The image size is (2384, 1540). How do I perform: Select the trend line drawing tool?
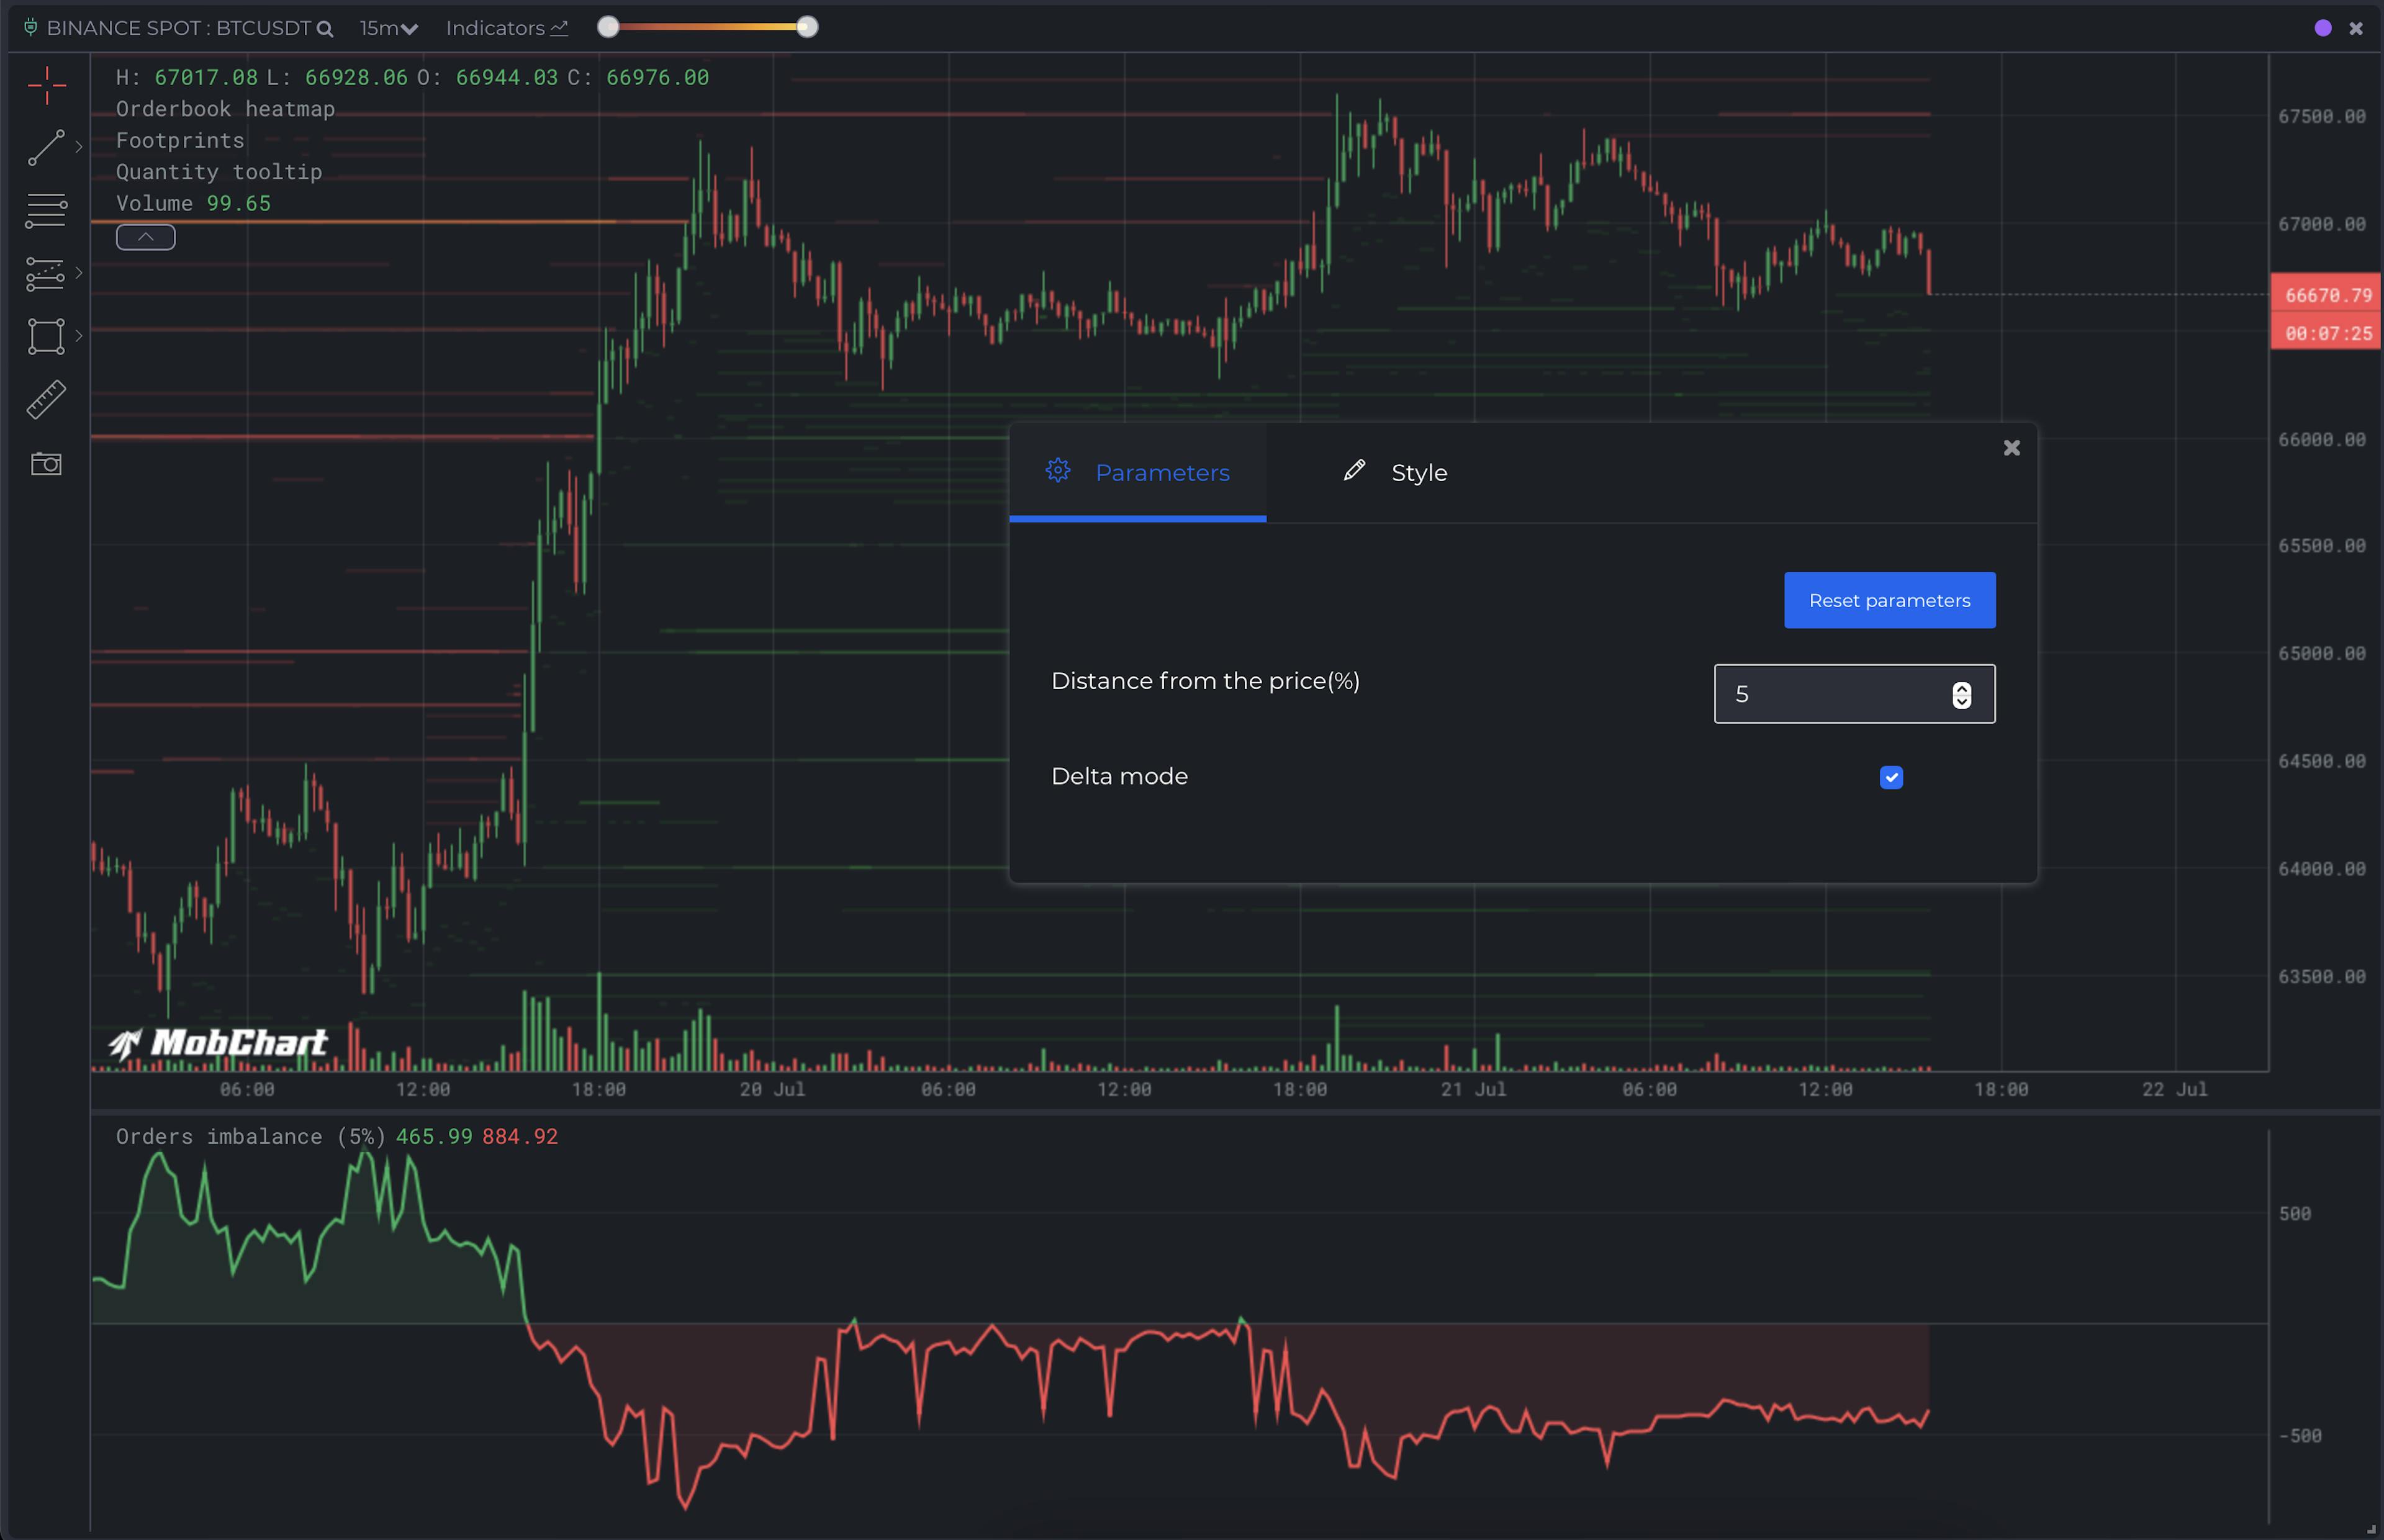(x=46, y=147)
